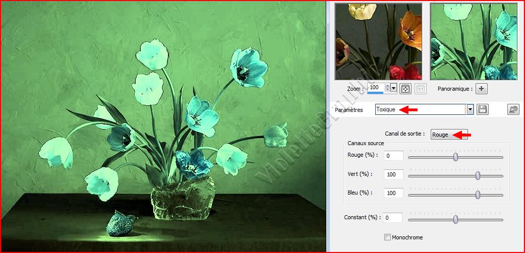Click the 1:1 actual size zoom icon
The width and height of the screenshot is (525, 253).
pos(420,89)
